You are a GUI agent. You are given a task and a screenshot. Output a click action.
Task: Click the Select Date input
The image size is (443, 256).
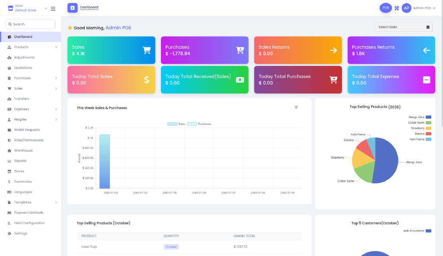(x=404, y=27)
